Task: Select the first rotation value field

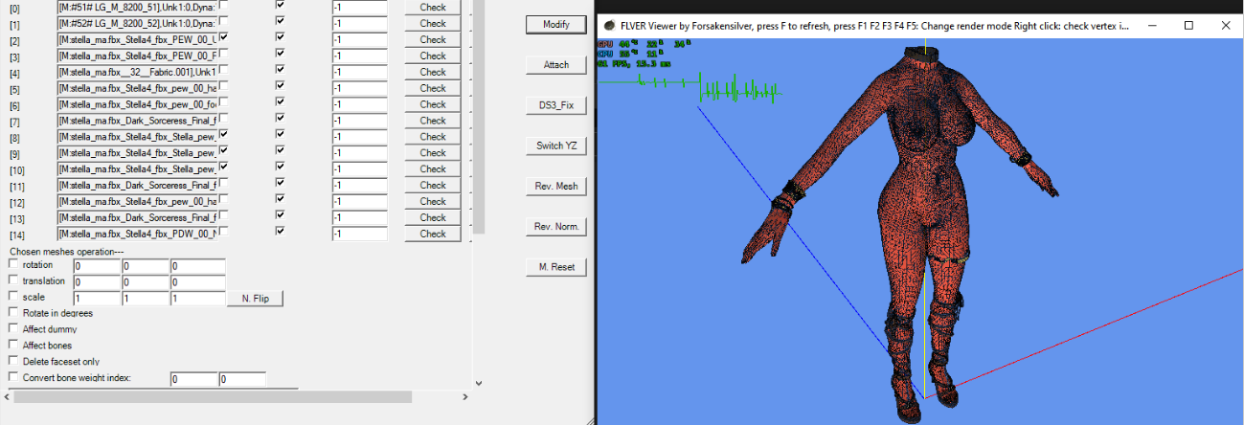Action: click(96, 266)
